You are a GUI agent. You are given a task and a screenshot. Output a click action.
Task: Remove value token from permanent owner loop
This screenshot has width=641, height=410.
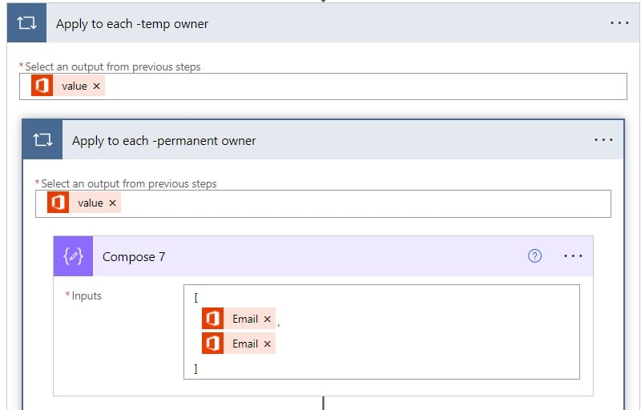pyautogui.click(x=112, y=203)
